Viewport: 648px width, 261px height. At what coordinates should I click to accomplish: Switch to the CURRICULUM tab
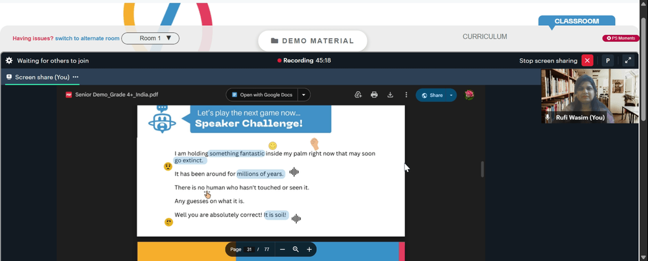click(x=485, y=37)
